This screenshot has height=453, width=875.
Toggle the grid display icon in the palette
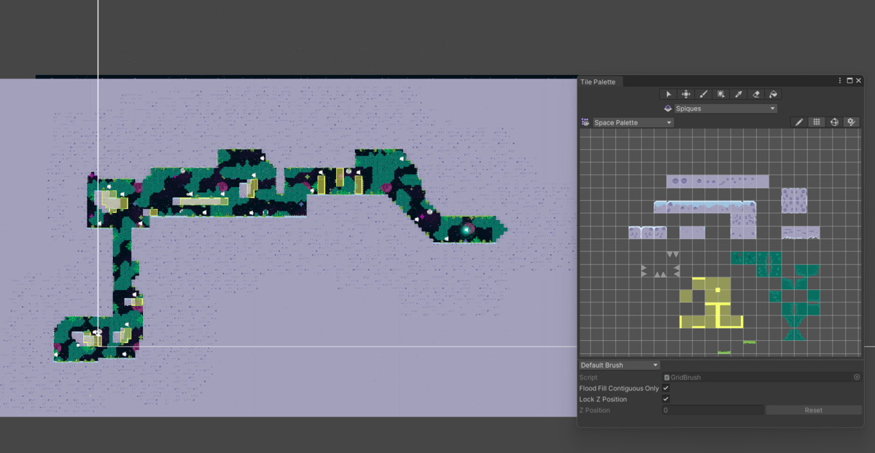[x=817, y=122]
